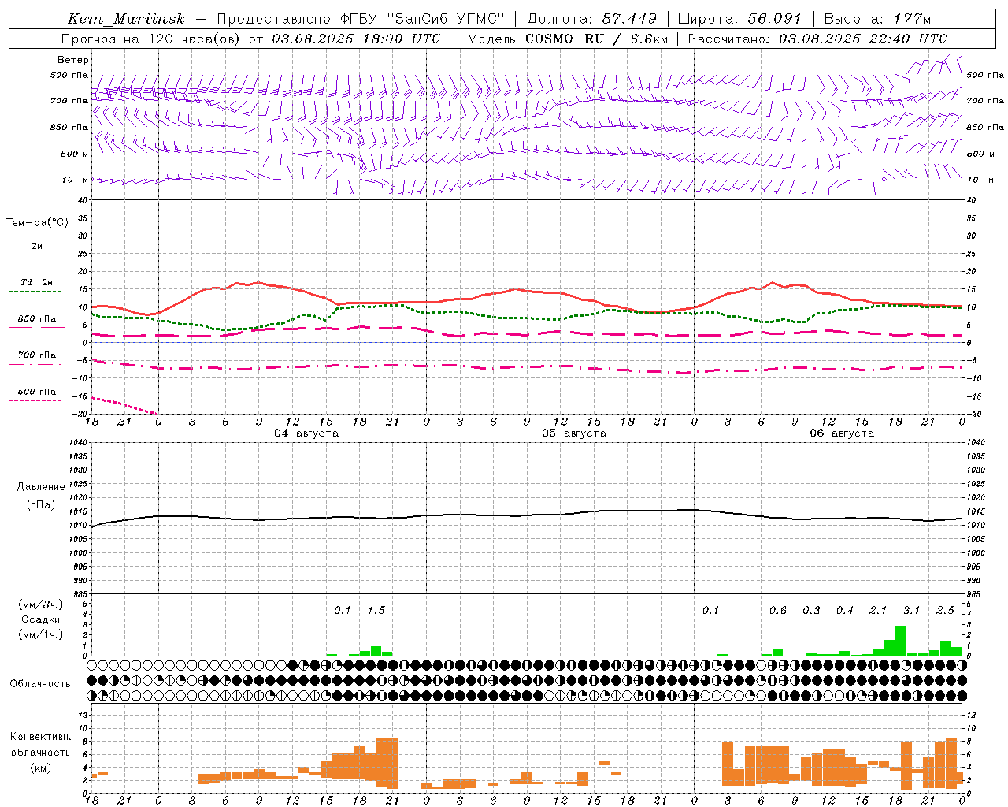
Task: Click the blue zero-degree line in temperature chart
Action: [x=527, y=342]
